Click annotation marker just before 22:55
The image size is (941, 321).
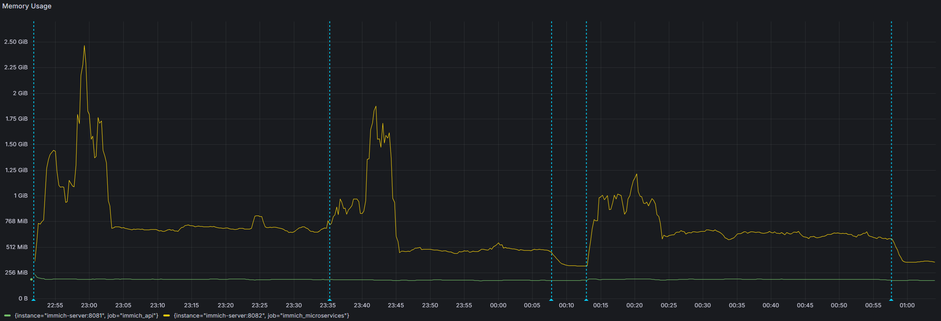[x=33, y=300]
